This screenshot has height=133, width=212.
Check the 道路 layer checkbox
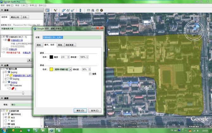click(x=6, y=124)
